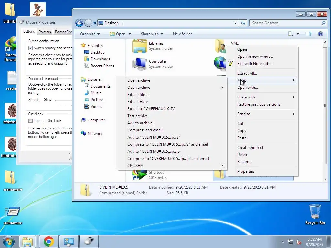Click the clock in the system tray
Viewport: 331px width, 248px height.
pos(315,242)
